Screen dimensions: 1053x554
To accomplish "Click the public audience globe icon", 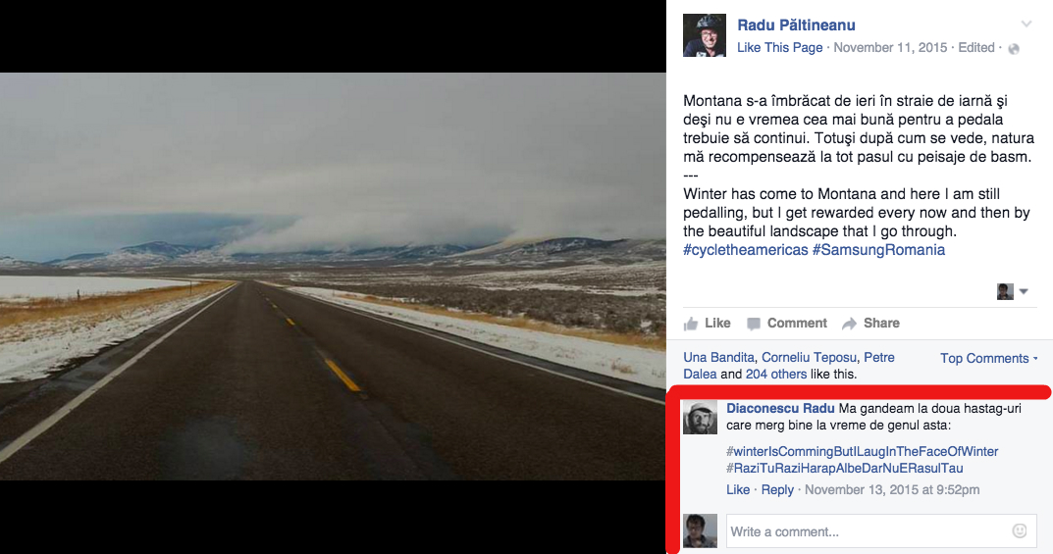I will point(1014,48).
